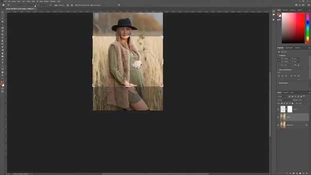This screenshot has width=311, height=175.
Task: Collapse the Align and Distribute section
Action: click(278, 70)
